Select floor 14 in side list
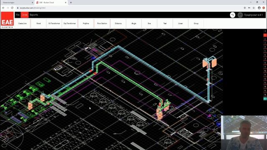Screen dimensions: 267x150 pyautogui.click(x=265, y=87)
